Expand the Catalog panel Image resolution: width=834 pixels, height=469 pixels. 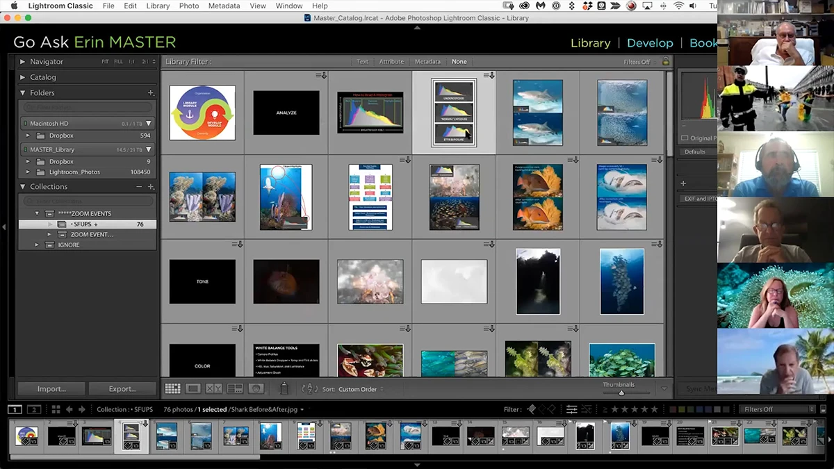[x=23, y=77]
